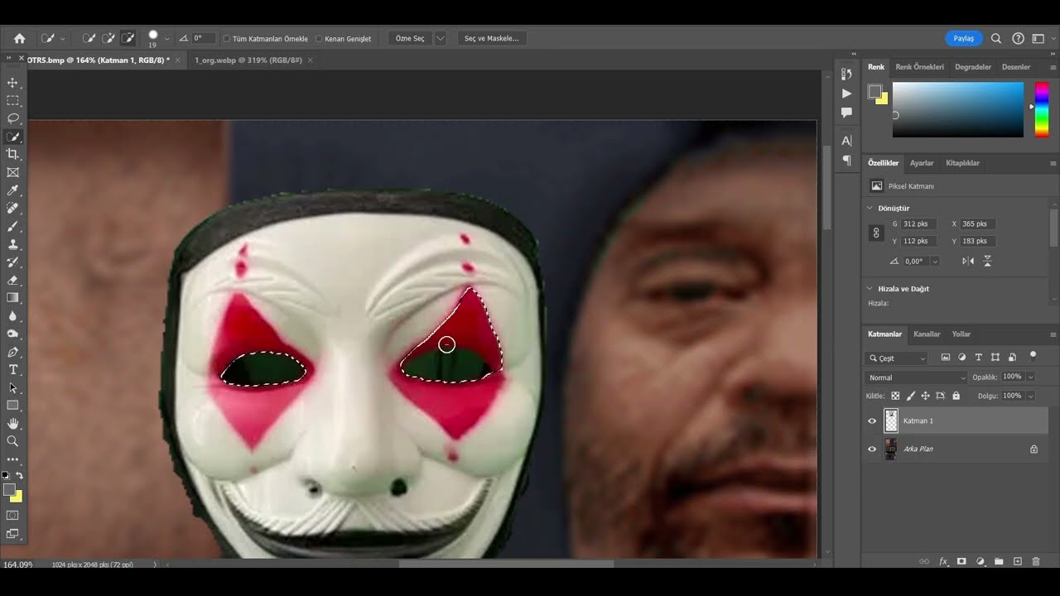The image size is (1060, 596).
Task: Click the Home icon in options bar
Action: coord(19,38)
